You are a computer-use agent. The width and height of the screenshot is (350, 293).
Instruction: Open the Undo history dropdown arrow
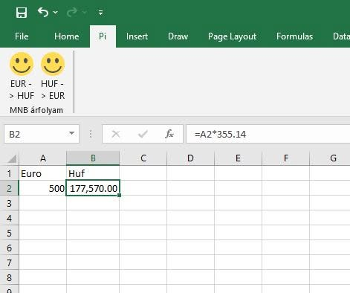click(x=56, y=13)
